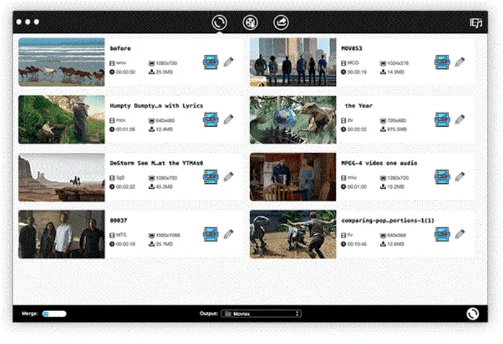Viewport: 503px width, 344px height.
Task: Select the kitchen scene MPEG-4 thumbnail
Action: click(293, 177)
